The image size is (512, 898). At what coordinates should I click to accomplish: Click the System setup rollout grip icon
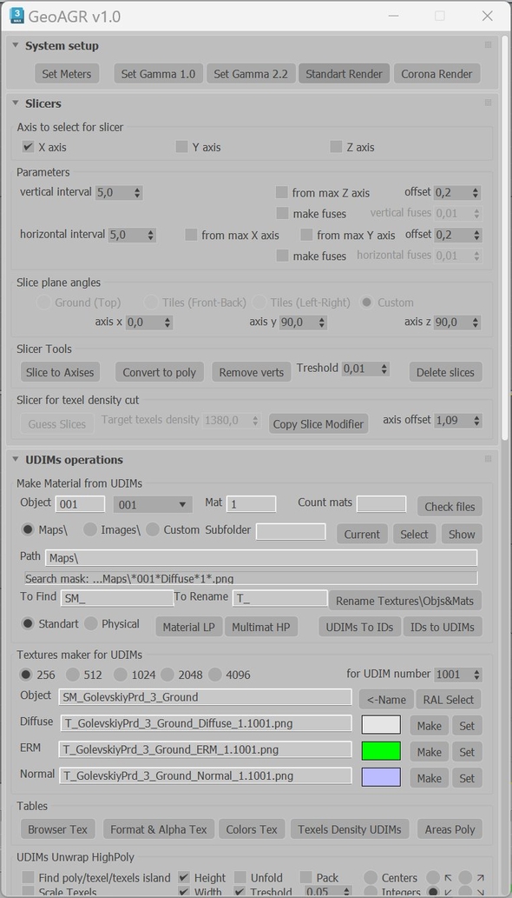point(488,45)
